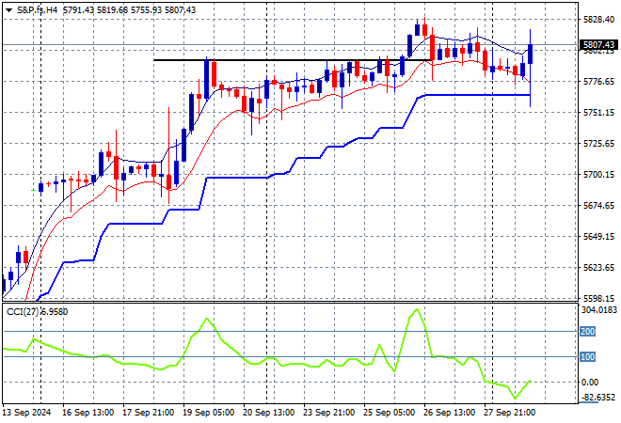Viewport: 621px width, 423px height.
Task: Click the CCI maximum value 304.0183
Action: 599,310
